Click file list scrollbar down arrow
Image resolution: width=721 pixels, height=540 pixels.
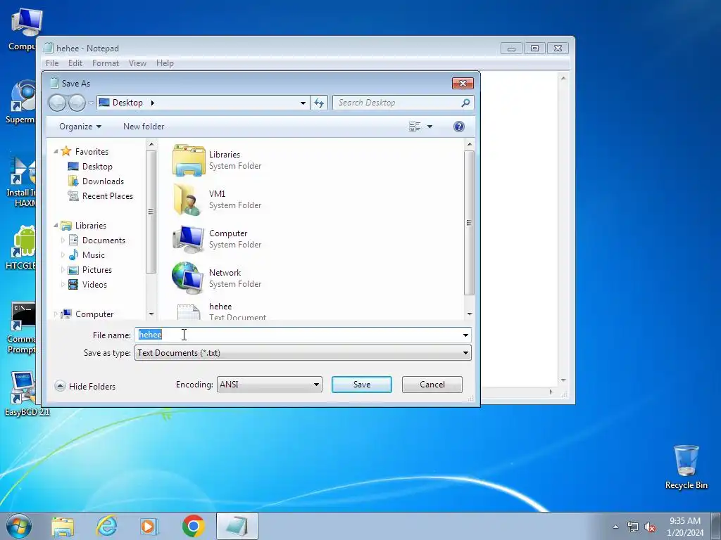coord(469,314)
